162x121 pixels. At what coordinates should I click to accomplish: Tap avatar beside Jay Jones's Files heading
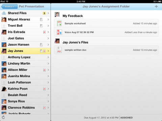tap(57, 41)
